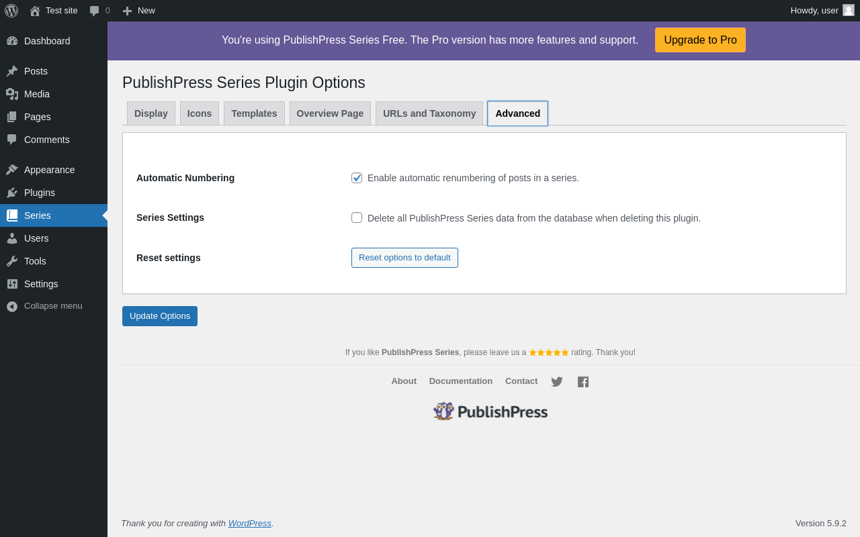Image resolution: width=860 pixels, height=537 pixels.
Task: Click the Pages icon in sidebar
Action: coord(12,117)
